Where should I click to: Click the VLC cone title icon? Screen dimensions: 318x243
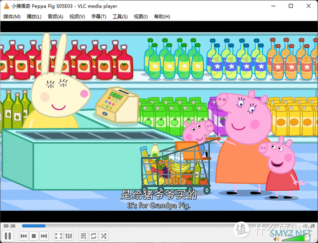pyautogui.click(x=6, y=6)
